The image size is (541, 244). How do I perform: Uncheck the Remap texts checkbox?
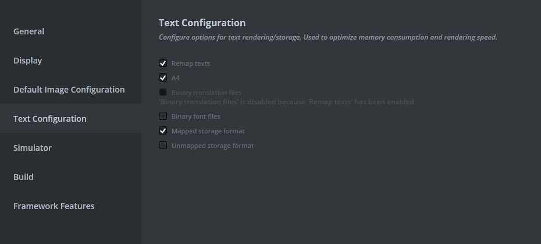point(163,63)
